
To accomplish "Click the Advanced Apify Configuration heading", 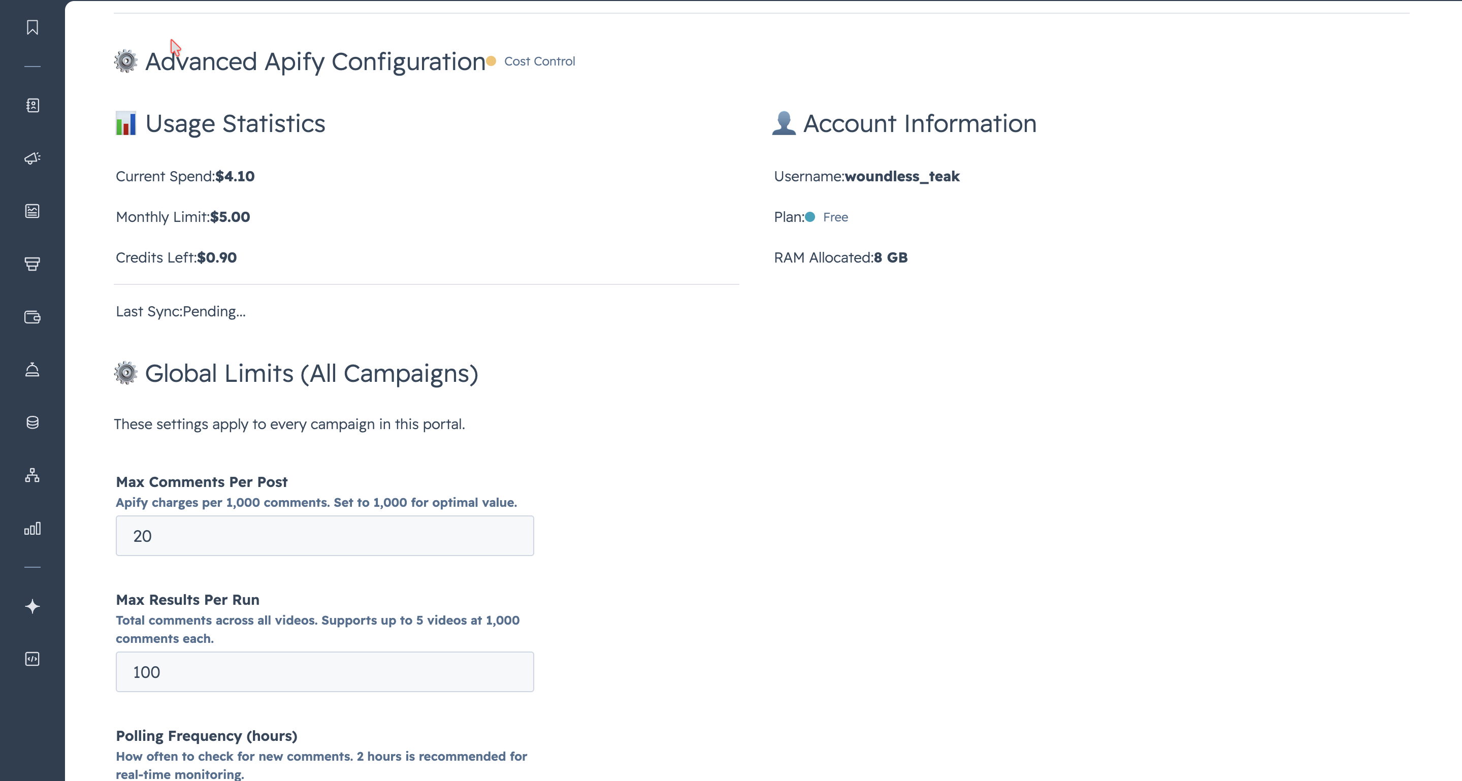I will [x=315, y=61].
